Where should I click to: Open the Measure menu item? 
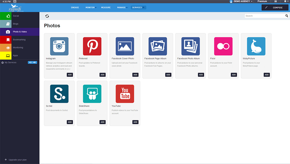pyautogui.click(x=106, y=8)
